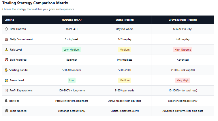Image resolution: width=218 pixels, height=121 pixels.
Task: Select the HODLing (DCA) column header
Action: pos(72,20)
